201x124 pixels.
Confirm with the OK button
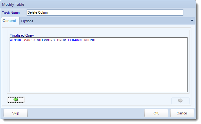pos(156,113)
